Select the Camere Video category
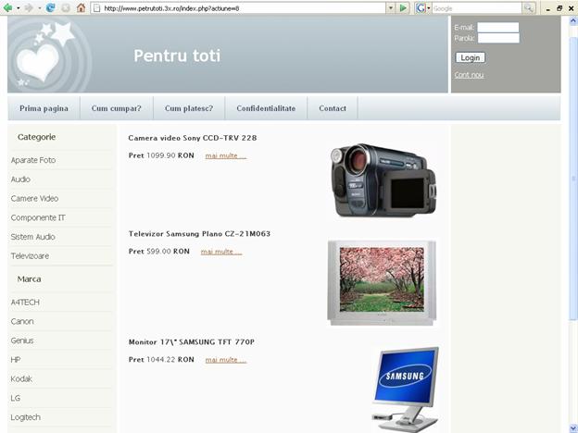578x433 pixels. 34,198
